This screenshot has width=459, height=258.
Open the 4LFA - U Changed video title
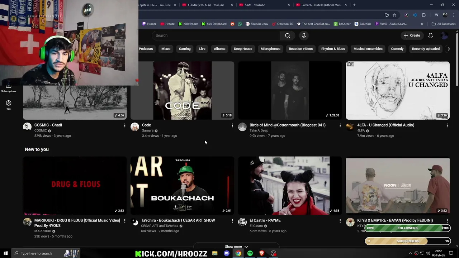(385, 125)
